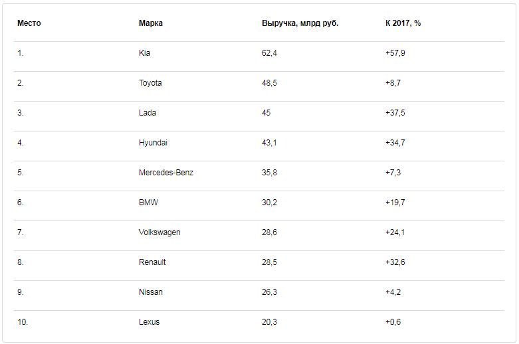Click the К 2017, % header
519x344 pixels.
[403, 23]
